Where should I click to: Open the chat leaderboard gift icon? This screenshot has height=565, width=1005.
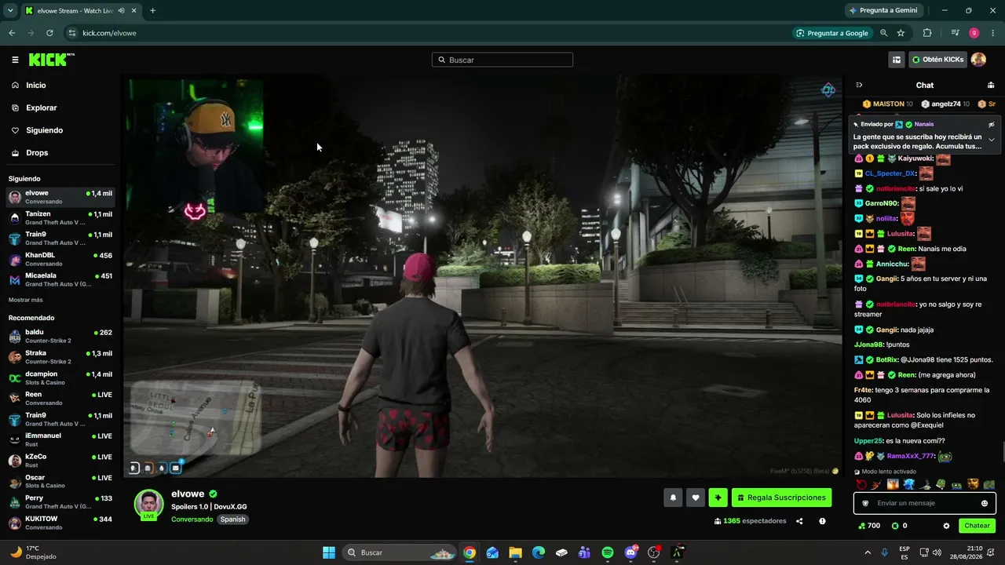tap(991, 85)
